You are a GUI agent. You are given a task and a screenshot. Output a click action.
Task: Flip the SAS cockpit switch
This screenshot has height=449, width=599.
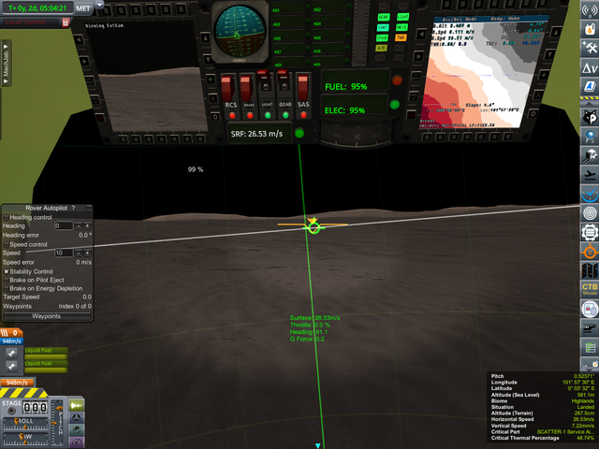(303, 91)
